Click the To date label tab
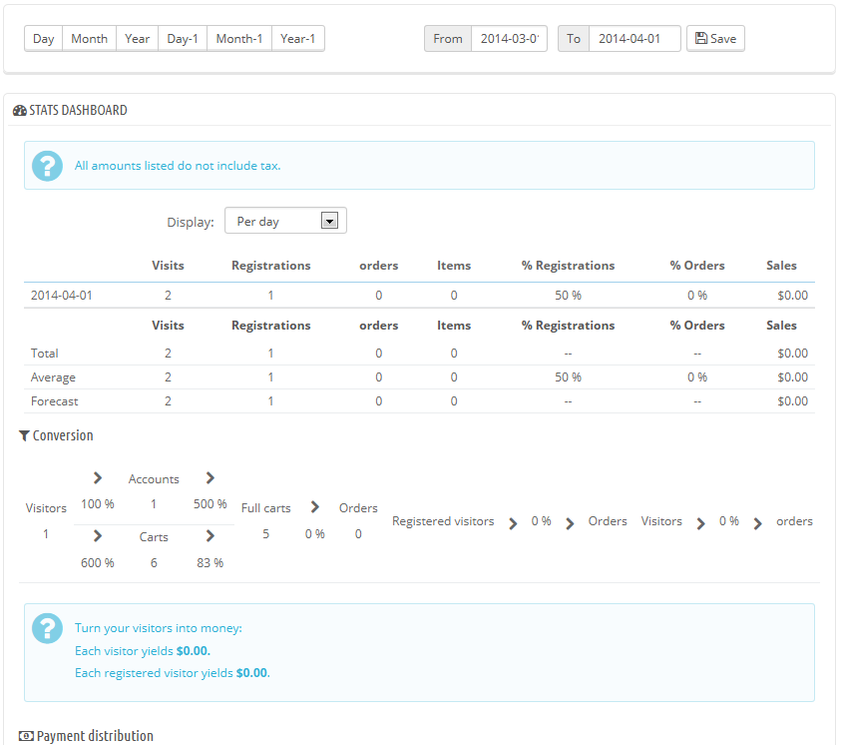 tap(574, 38)
